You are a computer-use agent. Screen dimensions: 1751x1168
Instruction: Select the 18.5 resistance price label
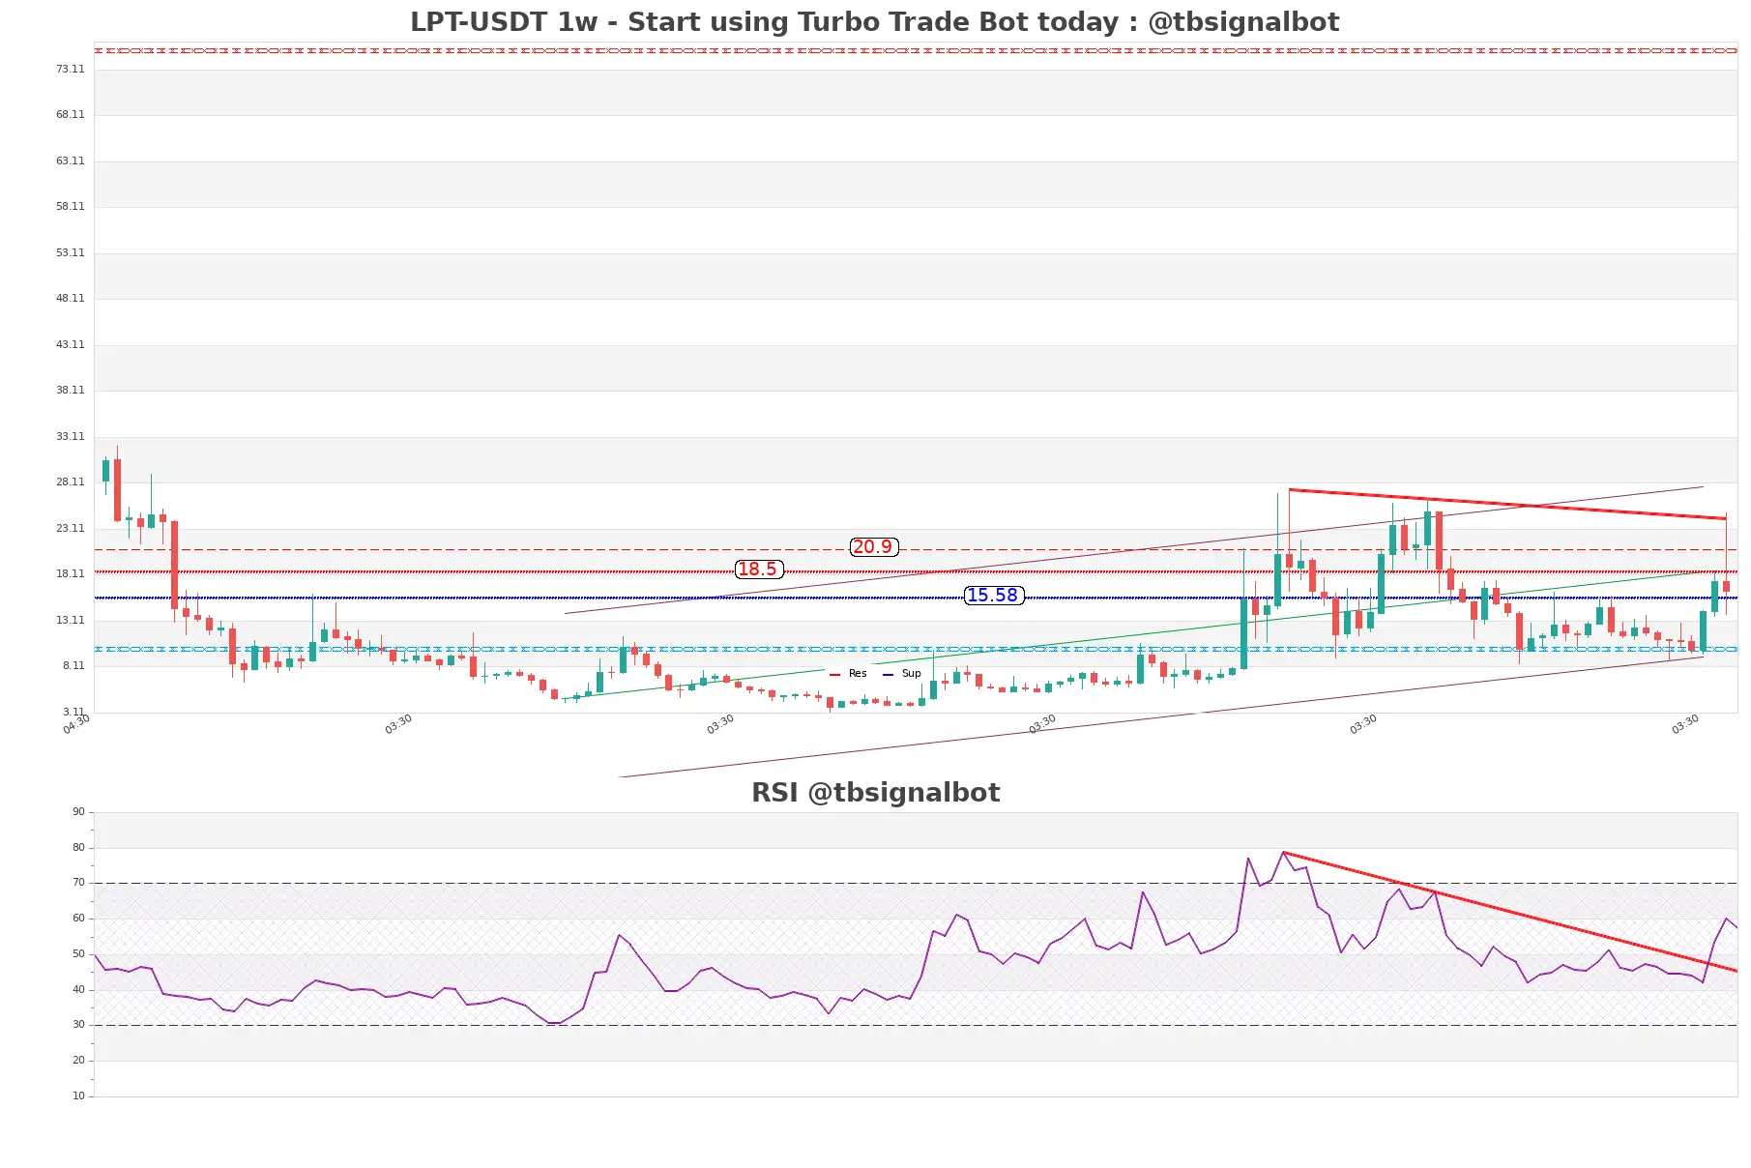[758, 569]
